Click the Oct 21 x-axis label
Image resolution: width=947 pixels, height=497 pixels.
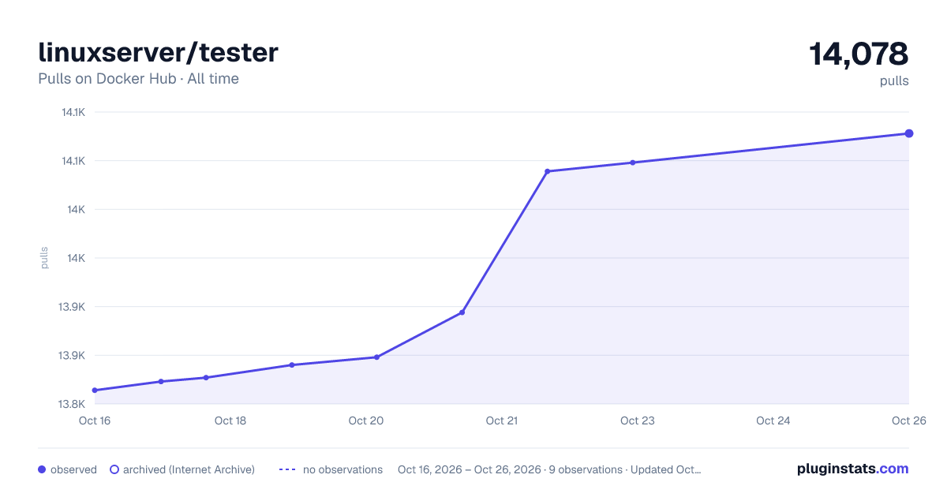502,420
